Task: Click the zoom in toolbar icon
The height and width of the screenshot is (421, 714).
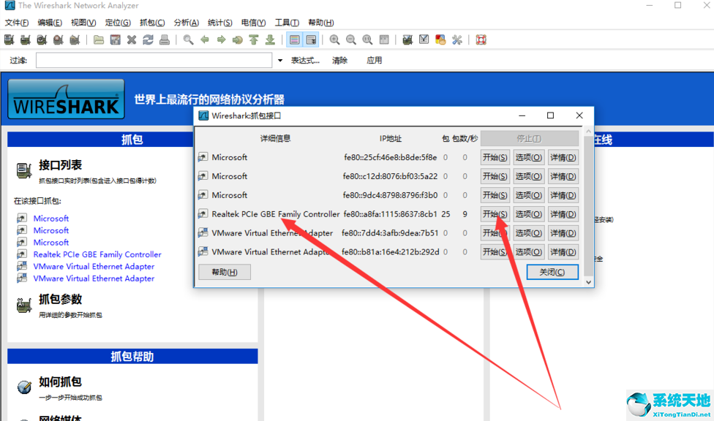Action: 335,39
